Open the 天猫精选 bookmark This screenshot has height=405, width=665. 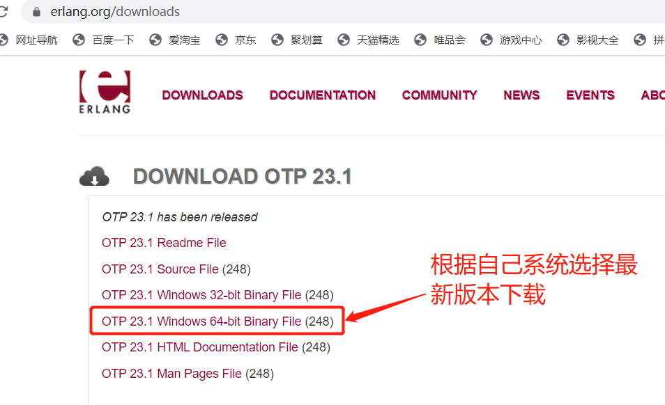point(368,40)
